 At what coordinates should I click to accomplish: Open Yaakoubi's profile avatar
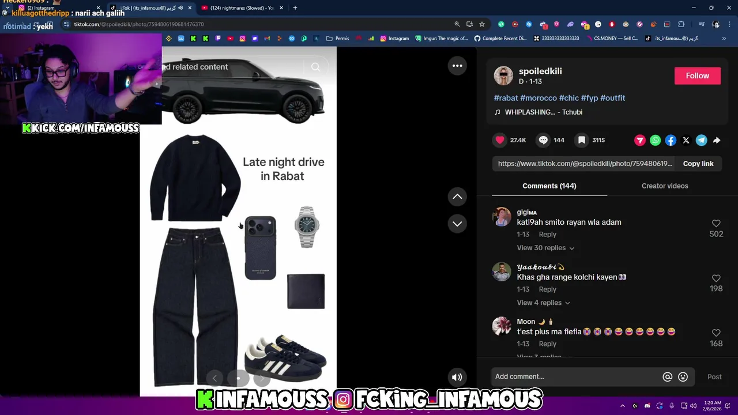point(502,272)
